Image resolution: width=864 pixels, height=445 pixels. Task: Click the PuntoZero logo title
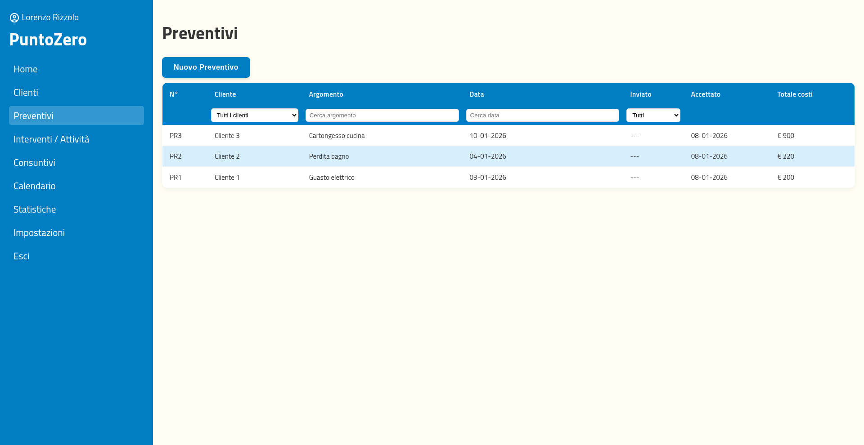coord(48,40)
